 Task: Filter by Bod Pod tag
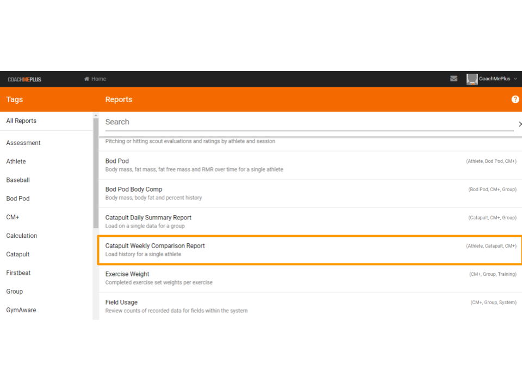click(18, 199)
